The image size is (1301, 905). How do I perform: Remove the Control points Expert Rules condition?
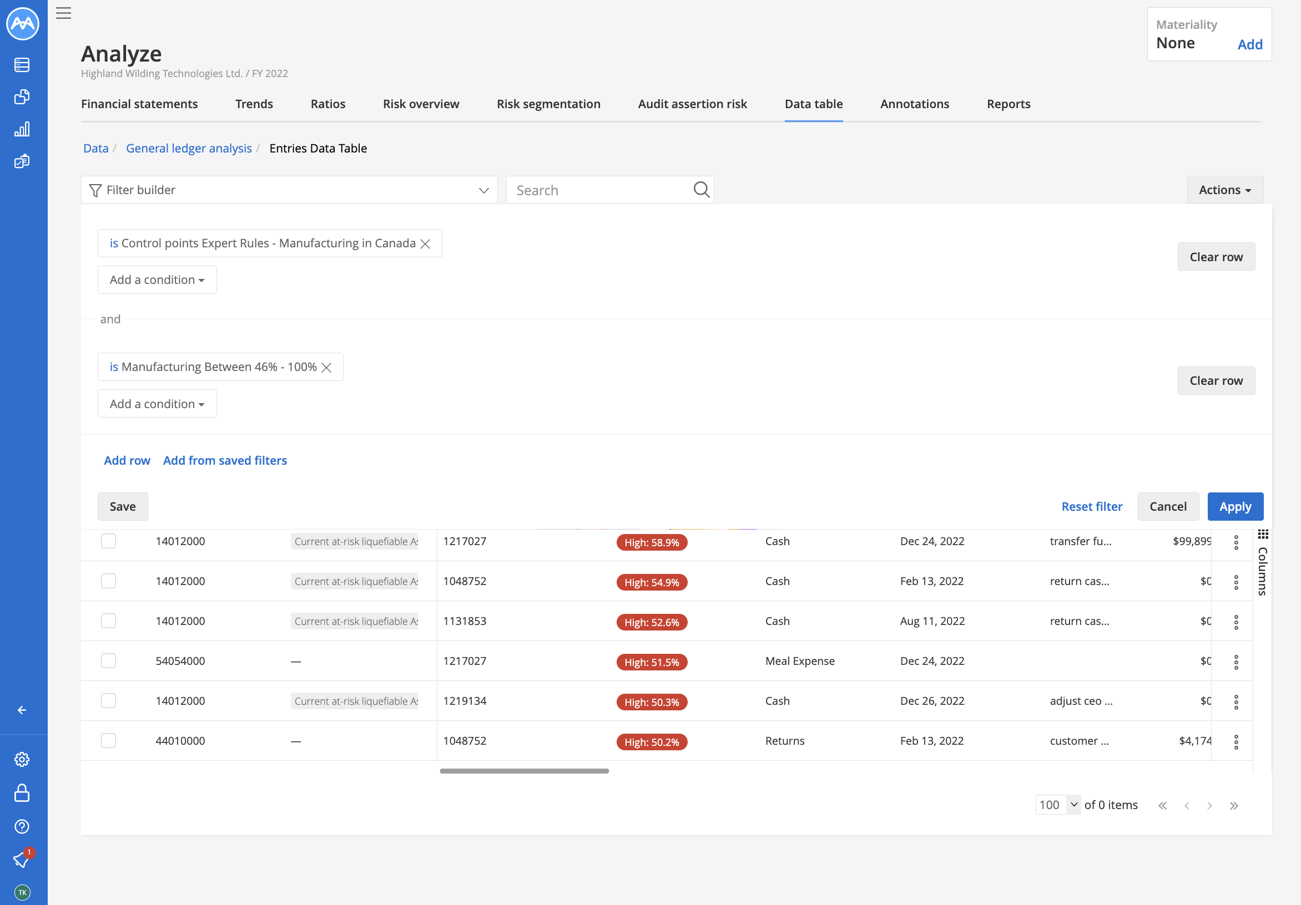[x=425, y=243]
